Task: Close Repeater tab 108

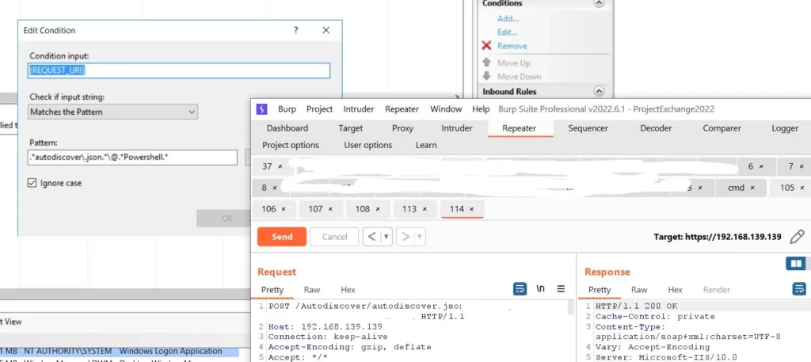Action: click(378, 209)
